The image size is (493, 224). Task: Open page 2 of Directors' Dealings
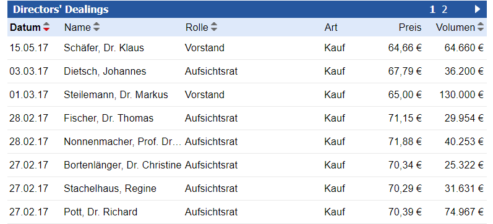point(444,9)
